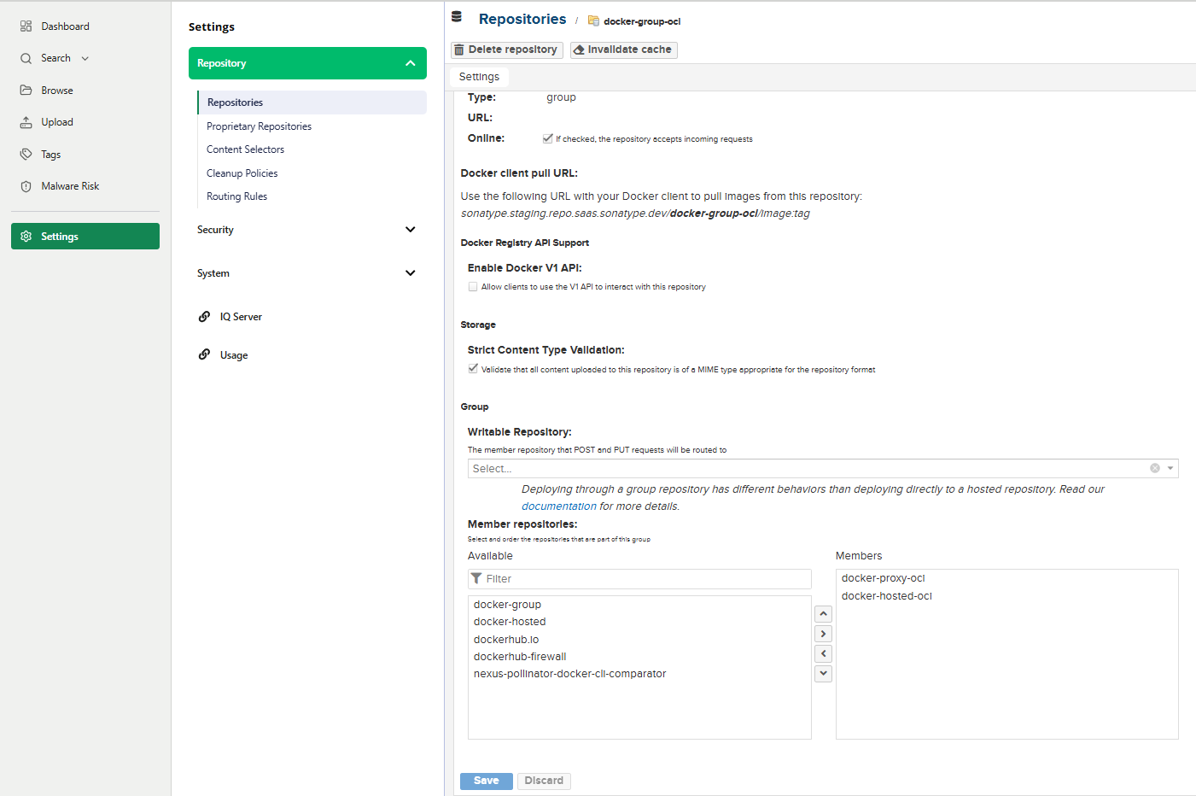Open Proprietary Repositories
This screenshot has width=1196, height=796.
(259, 126)
